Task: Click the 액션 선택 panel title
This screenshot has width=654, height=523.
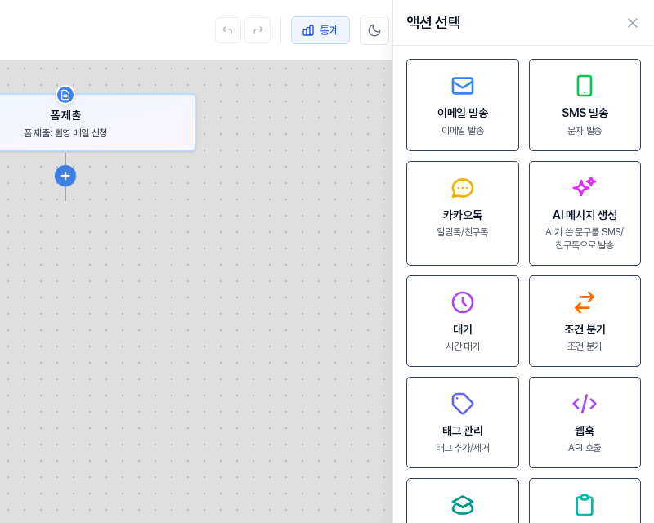Action: coord(433,23)
